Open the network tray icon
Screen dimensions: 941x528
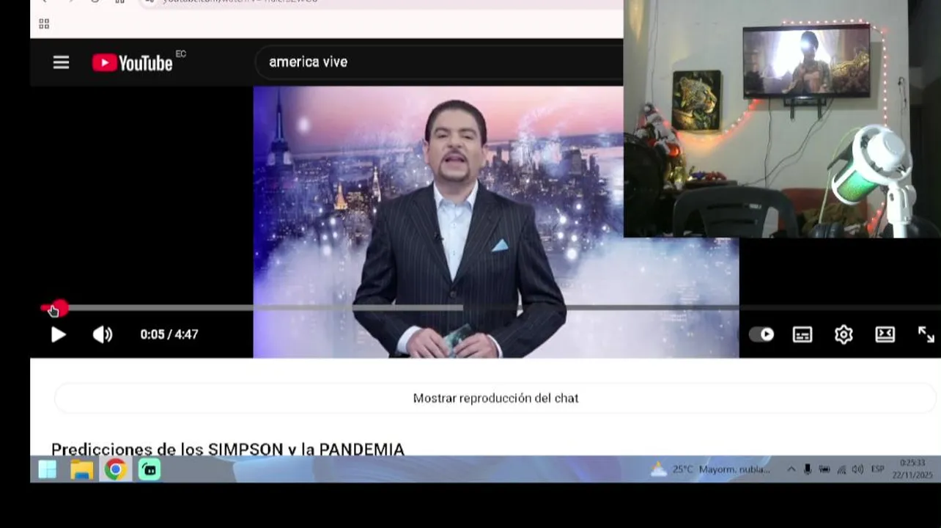pos(841,469)
